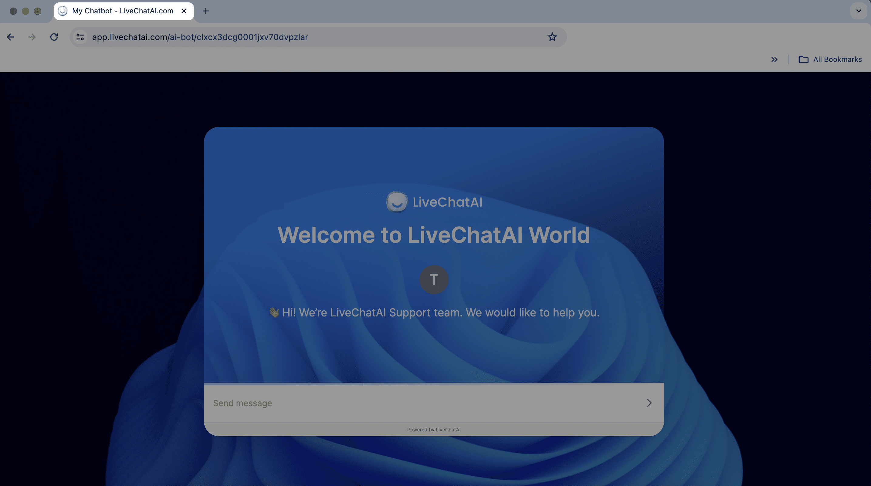
Task: Click the Hi! We're LiveChatAI Support greeting
Action: (x=434, y=312)
